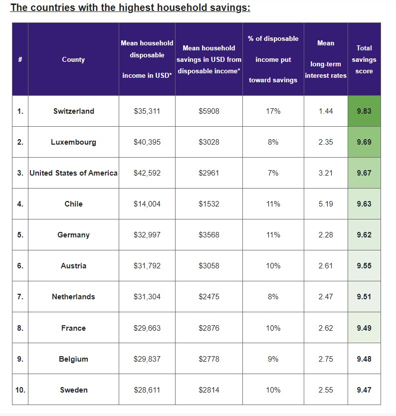Image resolution: width=396 pixels, height=416 pixels.
Task: Click Chile's $14,004 income value
Action: [x=147, y=204]
